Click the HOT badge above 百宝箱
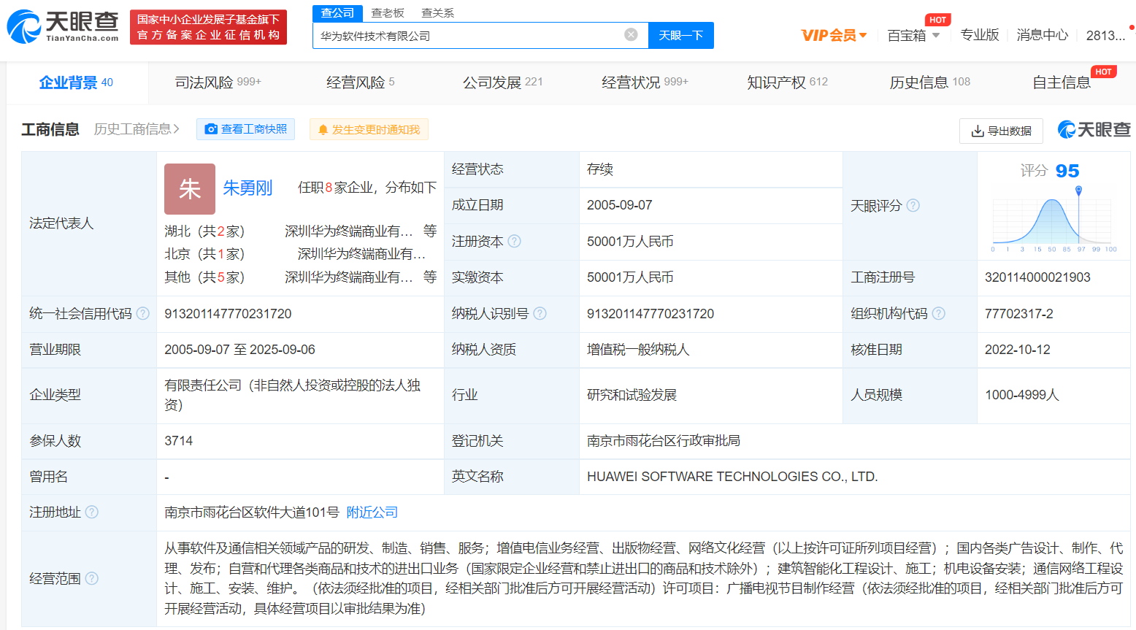Screen dimensions: 1136x630 [938, 20]
